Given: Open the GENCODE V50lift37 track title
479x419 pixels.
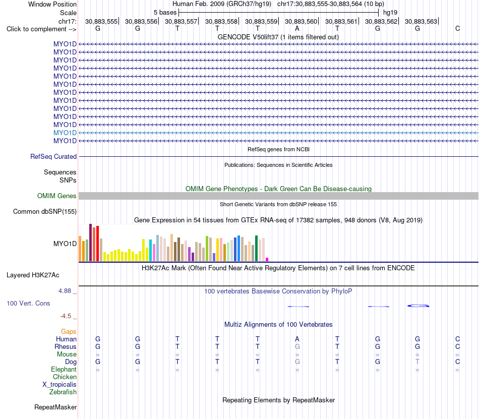Looking at the screenshot, I should pos(278,37).
